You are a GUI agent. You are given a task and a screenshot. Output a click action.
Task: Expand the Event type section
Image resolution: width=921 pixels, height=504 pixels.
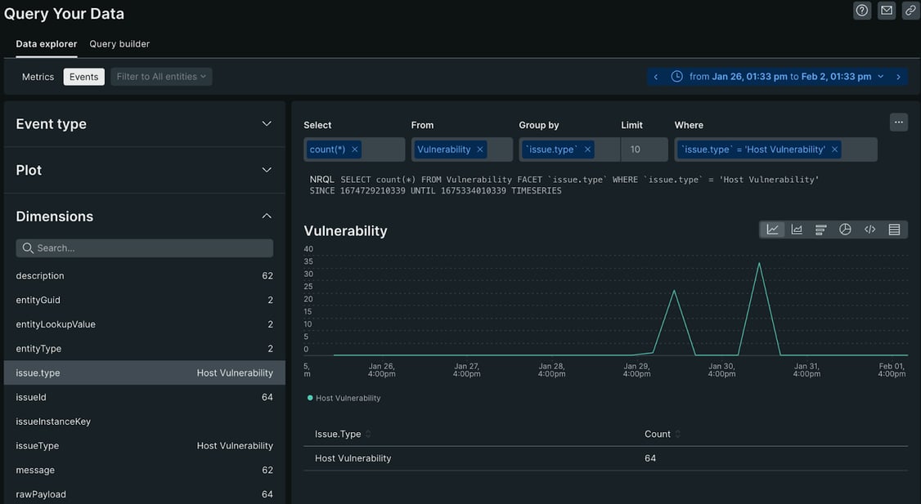click(x=266, y=123)
